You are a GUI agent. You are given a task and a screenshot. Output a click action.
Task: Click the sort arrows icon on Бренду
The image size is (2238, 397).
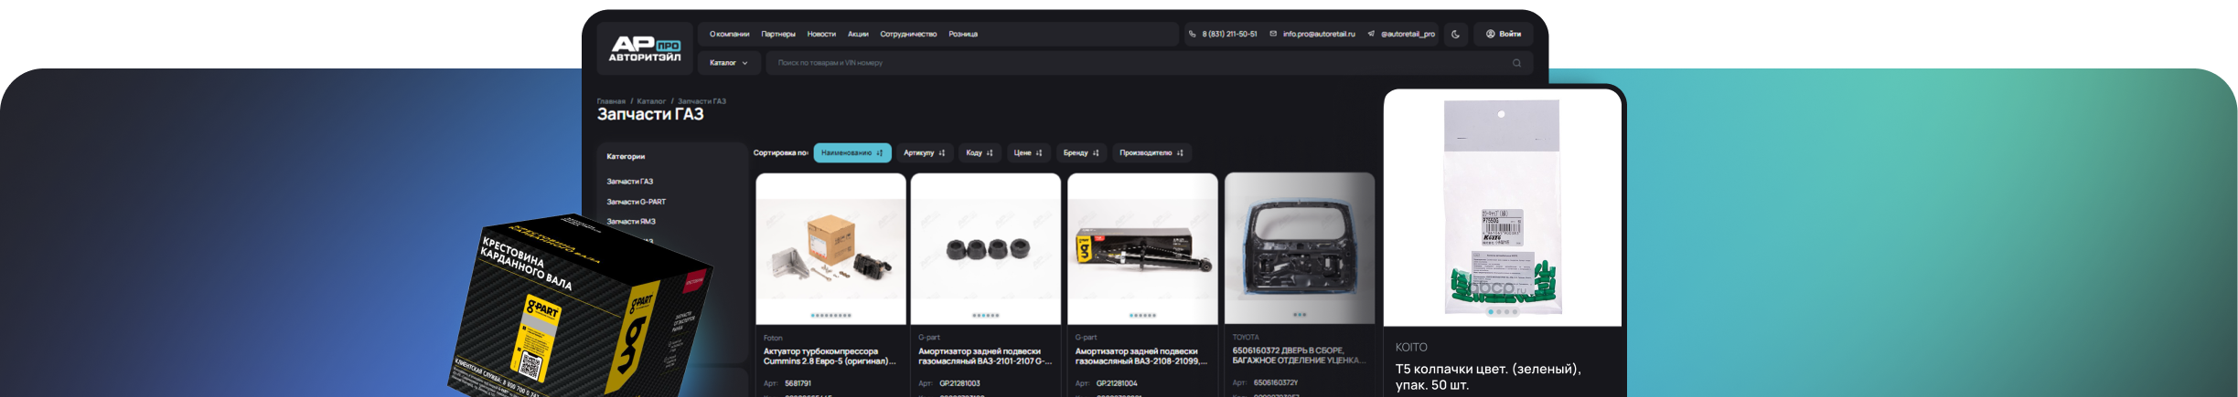click(1096, 153)
